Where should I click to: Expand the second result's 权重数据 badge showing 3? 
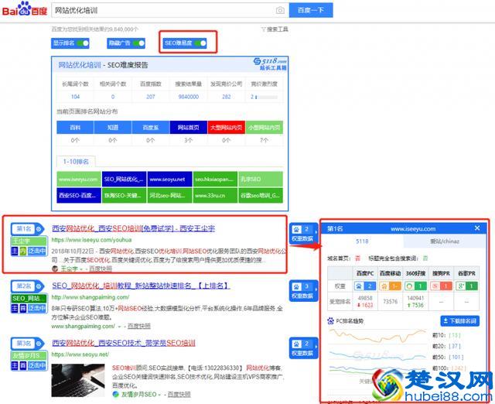(303, 291)
